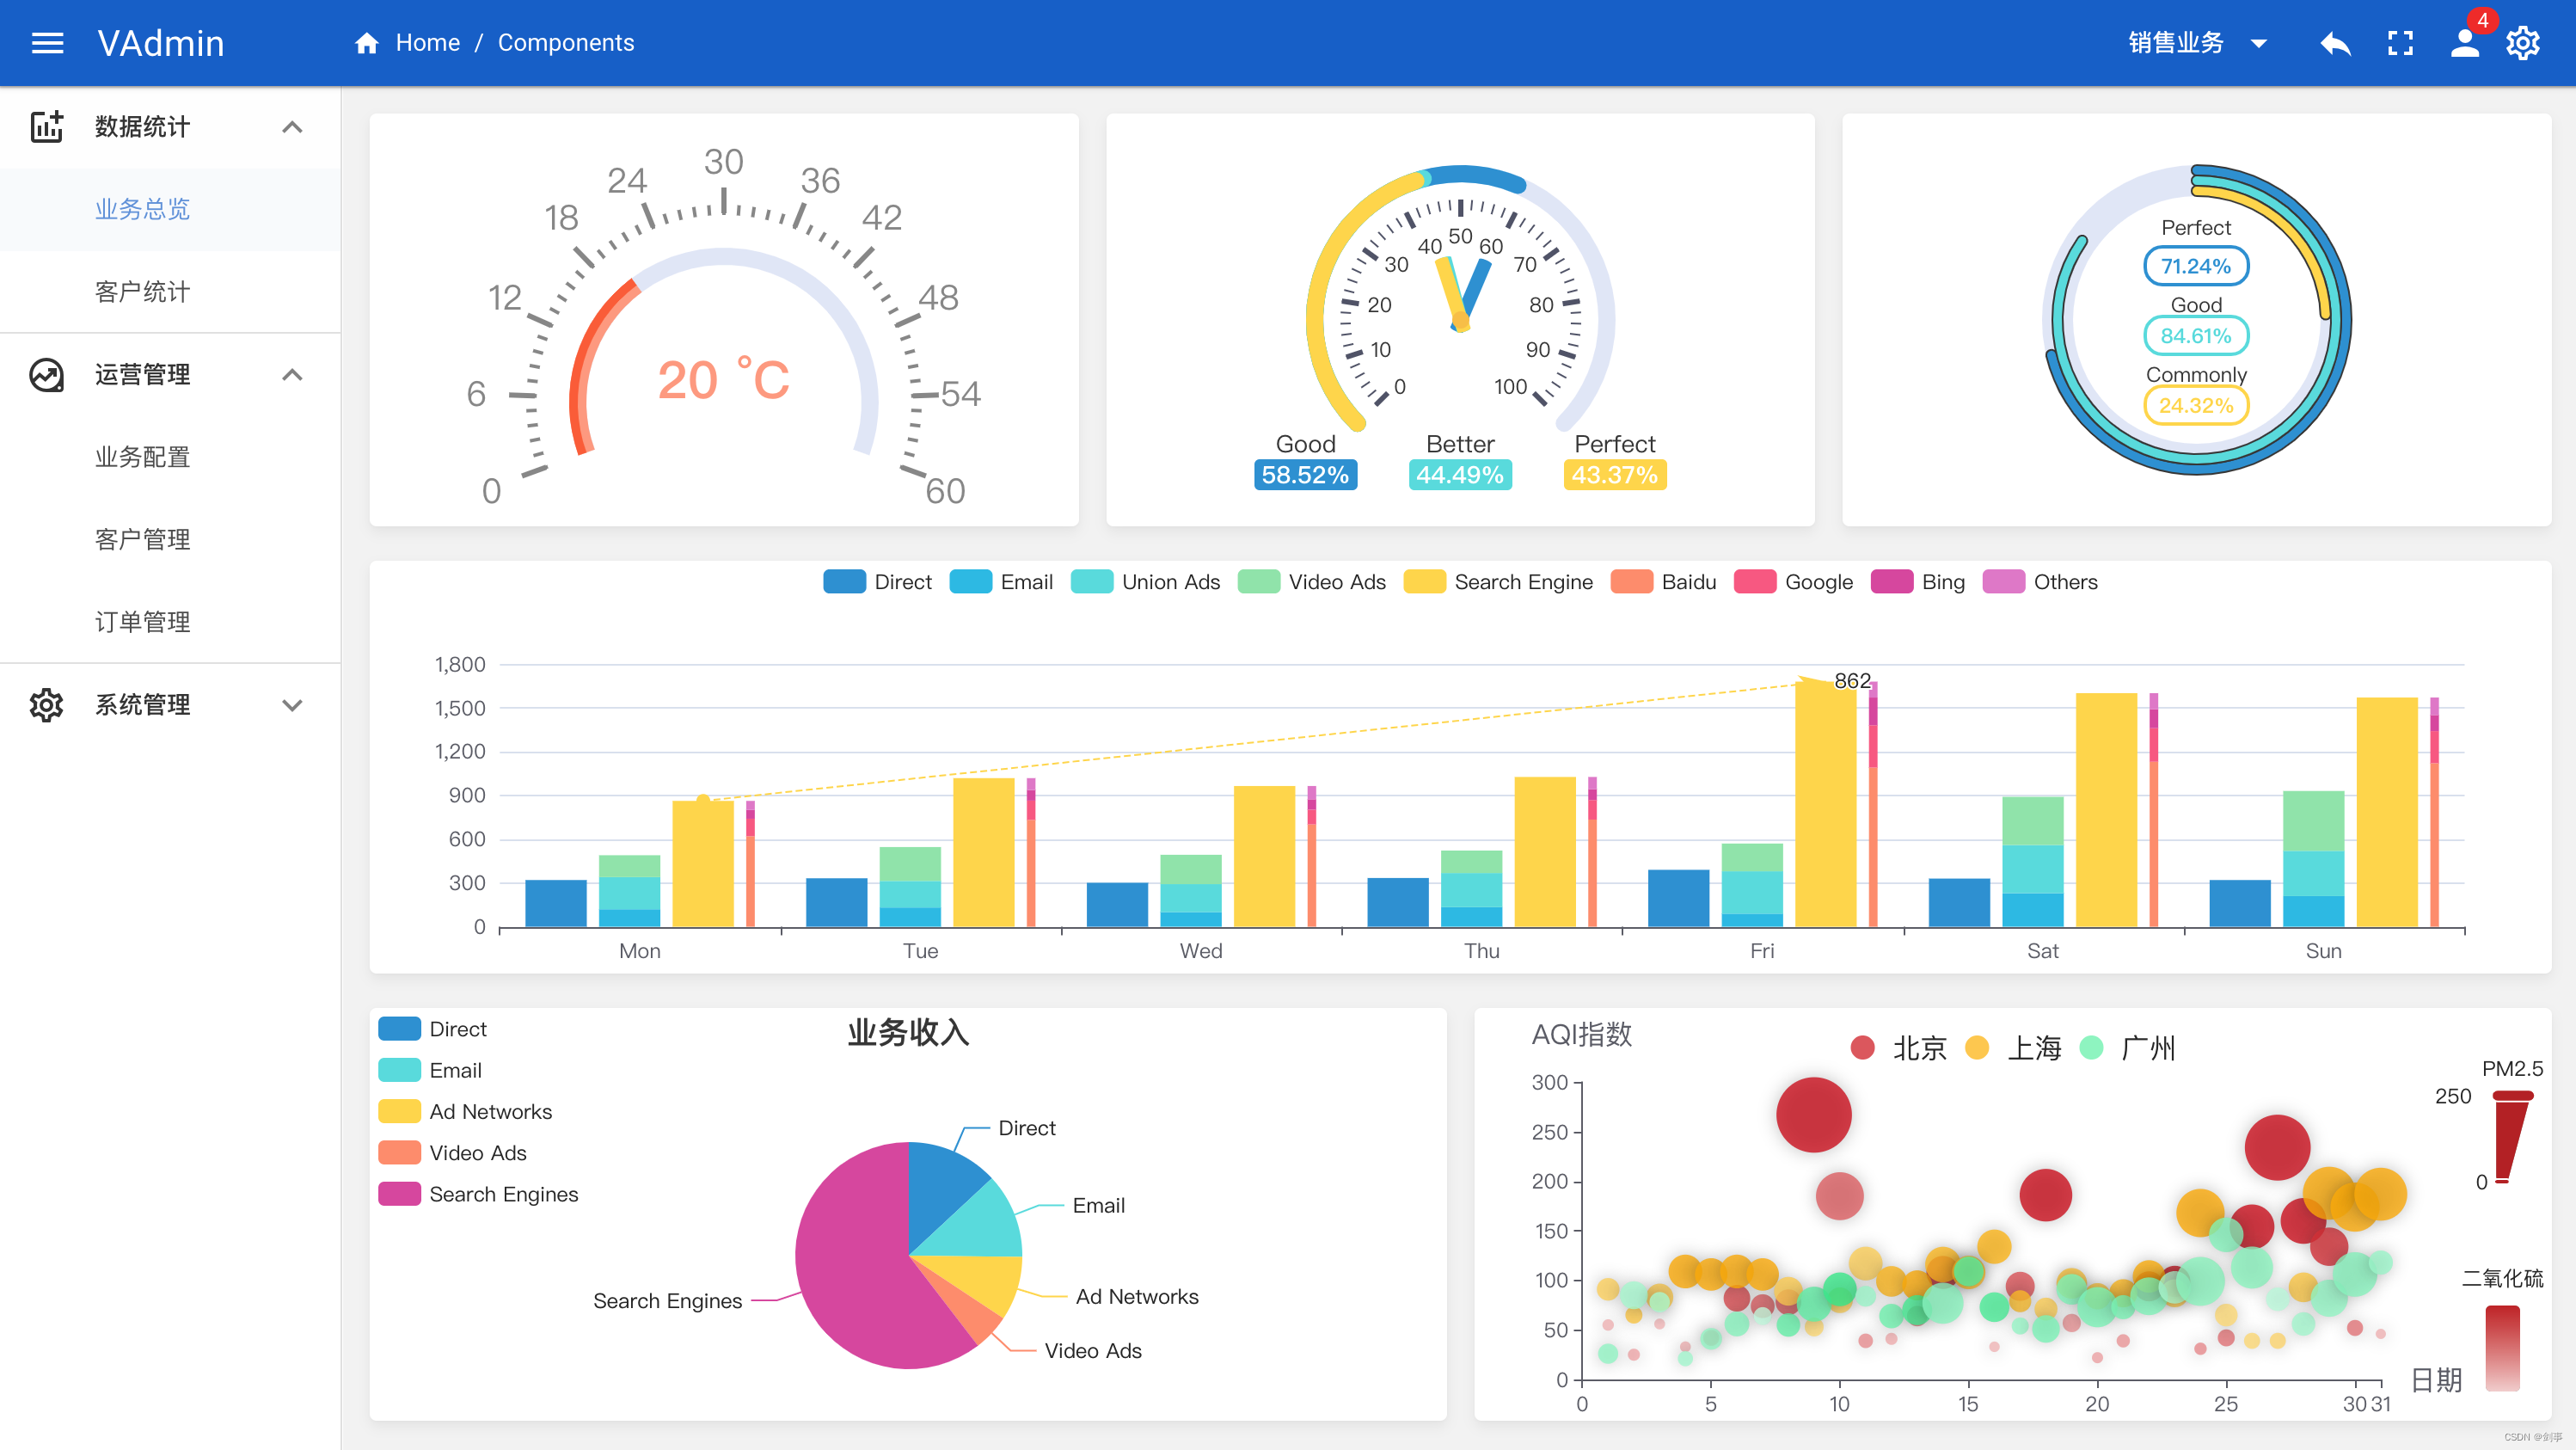Click the reply back arrow icon
Image resolution: width=2576 pixels, height=1450 pixels.
pos(2335,43)
